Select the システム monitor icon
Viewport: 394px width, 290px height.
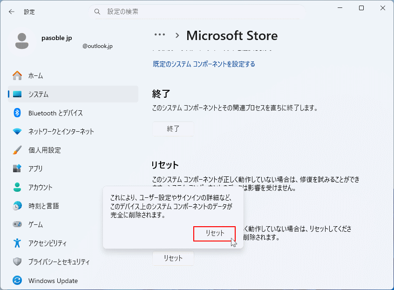coord(17,94)
